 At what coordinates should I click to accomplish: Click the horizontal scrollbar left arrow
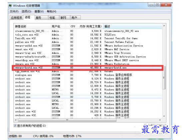click(16, 120)
